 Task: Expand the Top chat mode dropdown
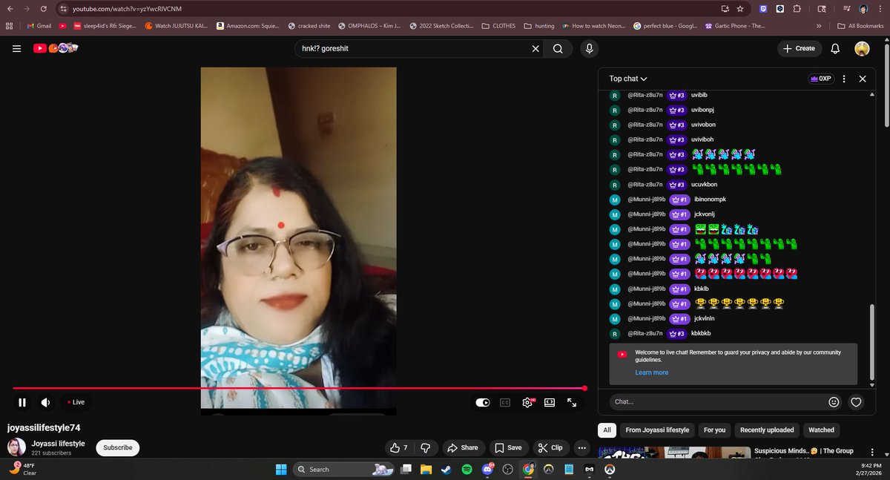pos(628,79)
